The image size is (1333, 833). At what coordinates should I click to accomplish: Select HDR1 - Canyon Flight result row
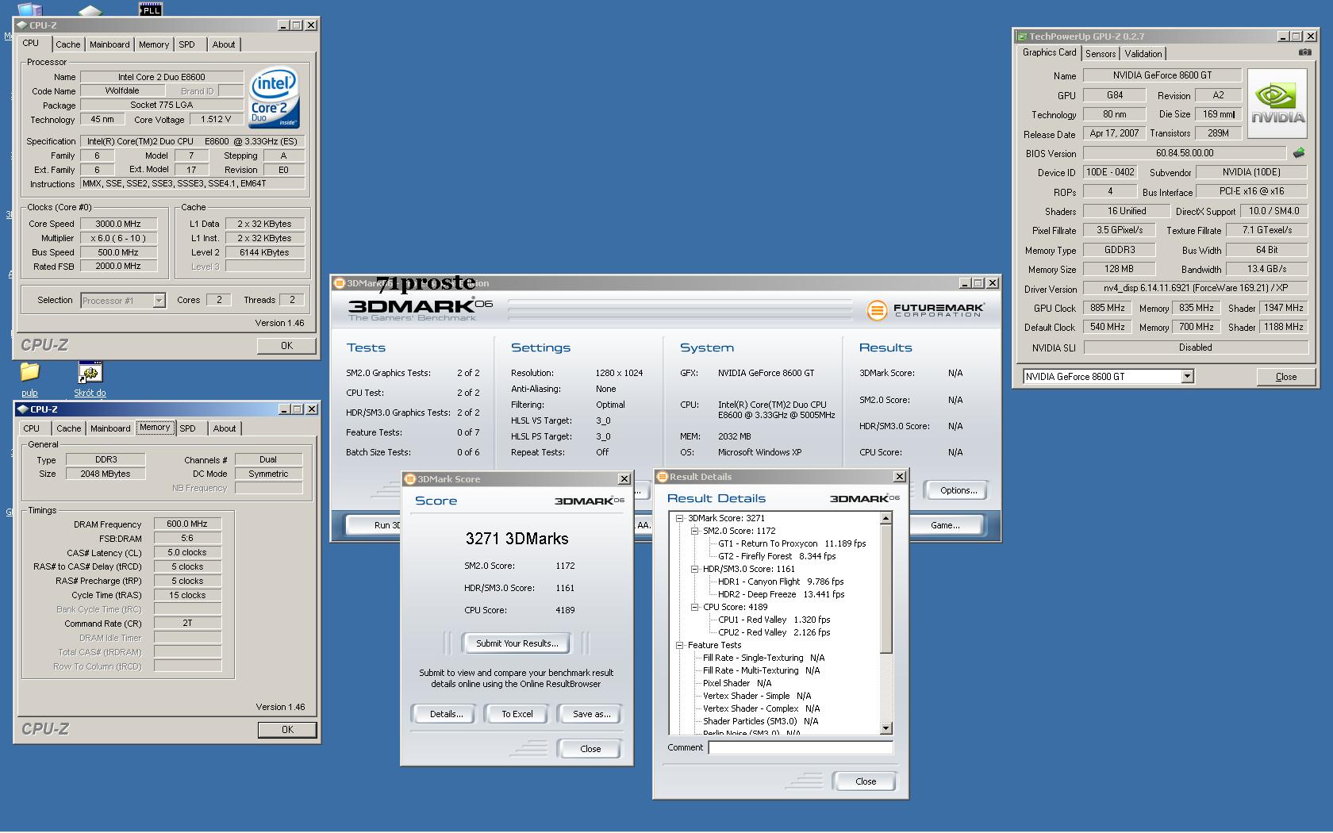point(781,582)
